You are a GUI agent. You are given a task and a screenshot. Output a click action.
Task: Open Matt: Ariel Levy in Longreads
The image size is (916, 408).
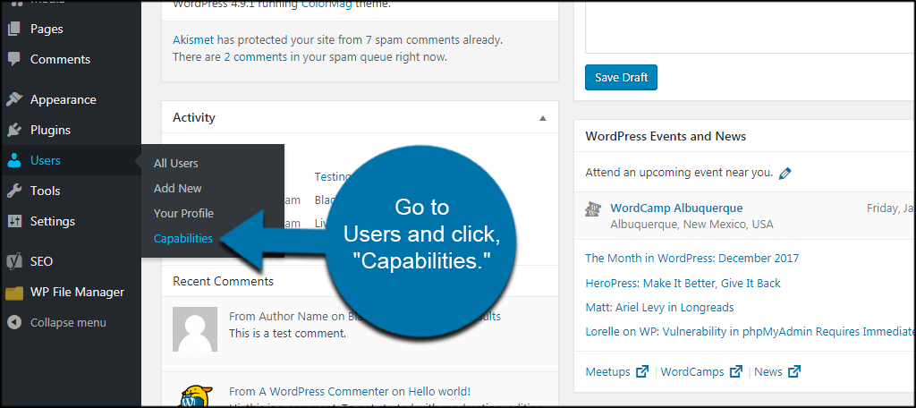coord(659,307)
